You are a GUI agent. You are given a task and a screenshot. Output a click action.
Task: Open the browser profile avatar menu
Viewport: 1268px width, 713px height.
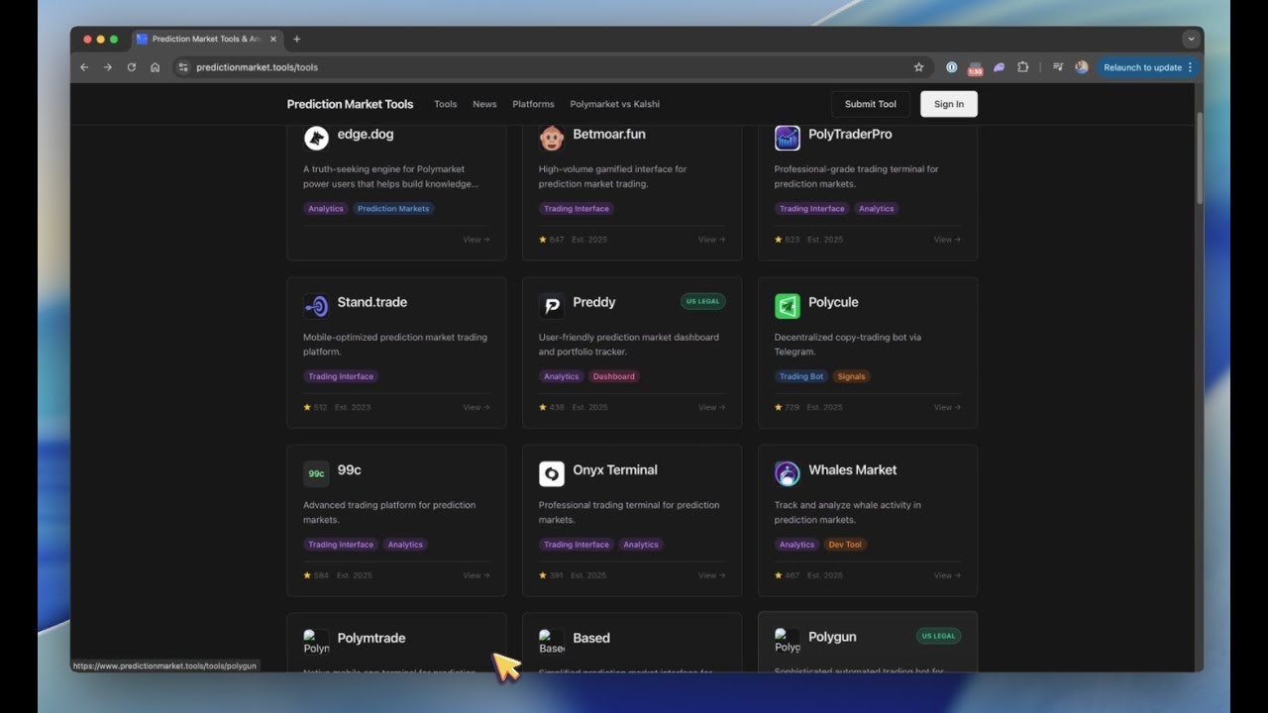coord(1080,67)
